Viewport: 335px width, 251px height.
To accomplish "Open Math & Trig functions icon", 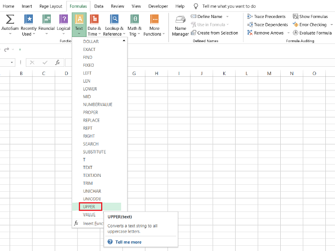I will 134,20.
